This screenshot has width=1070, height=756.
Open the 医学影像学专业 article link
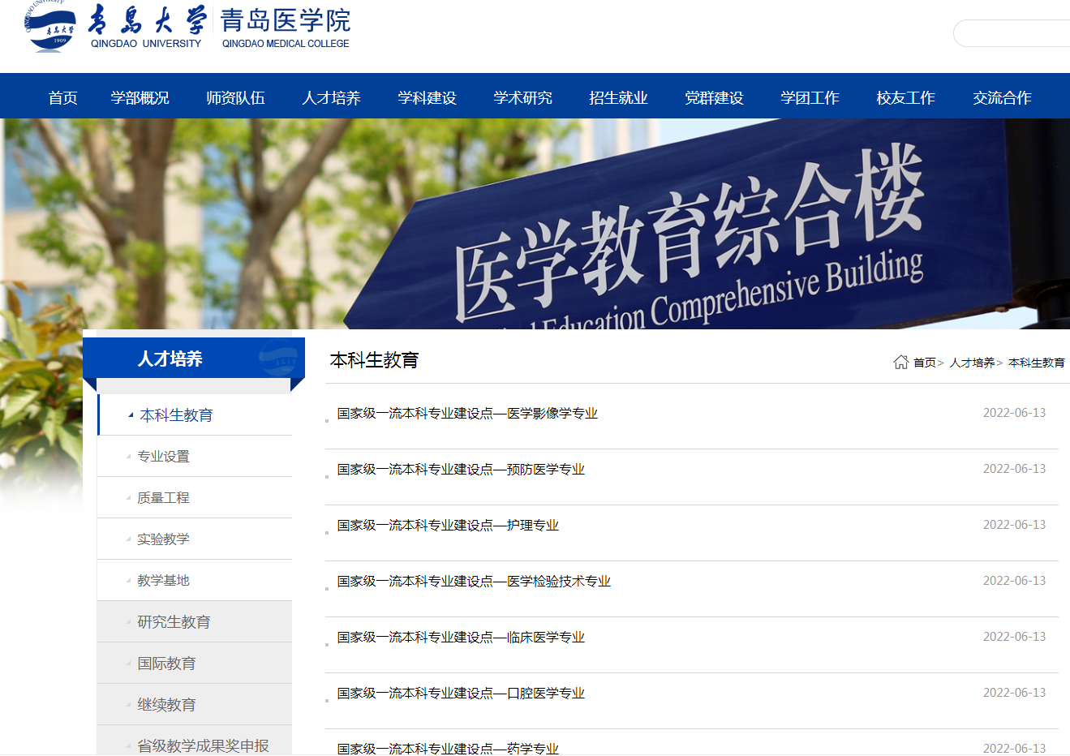[467, 414]
